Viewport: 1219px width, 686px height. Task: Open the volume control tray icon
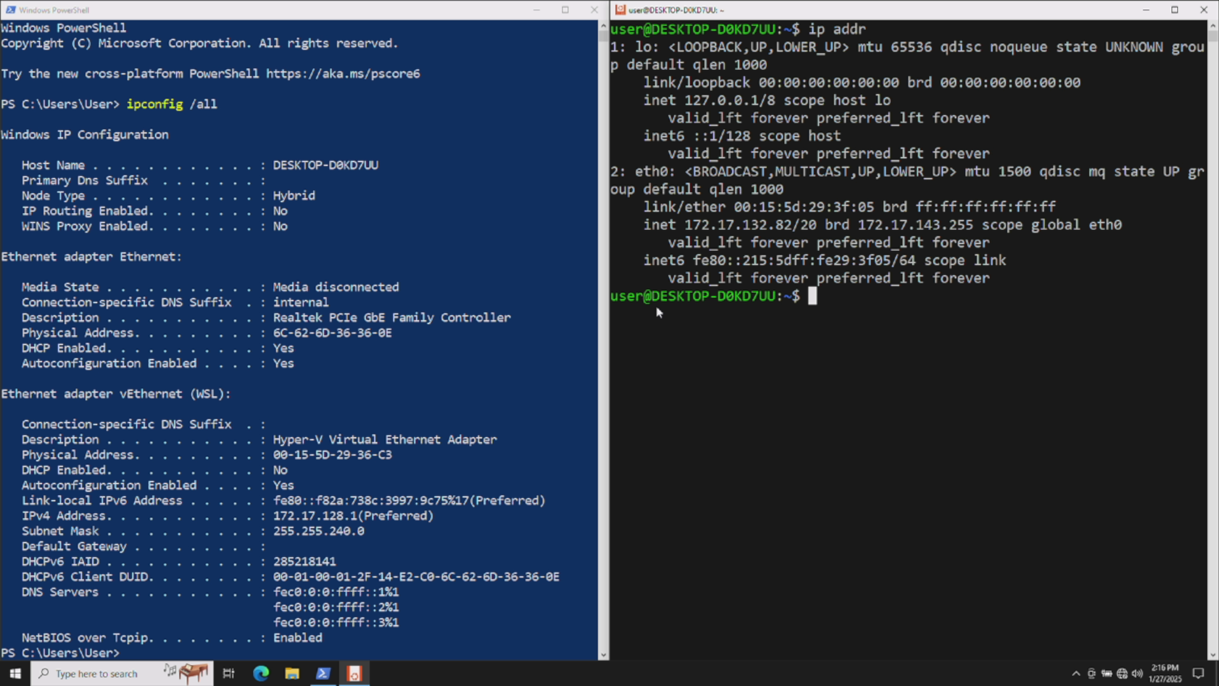pos(1137,673)
